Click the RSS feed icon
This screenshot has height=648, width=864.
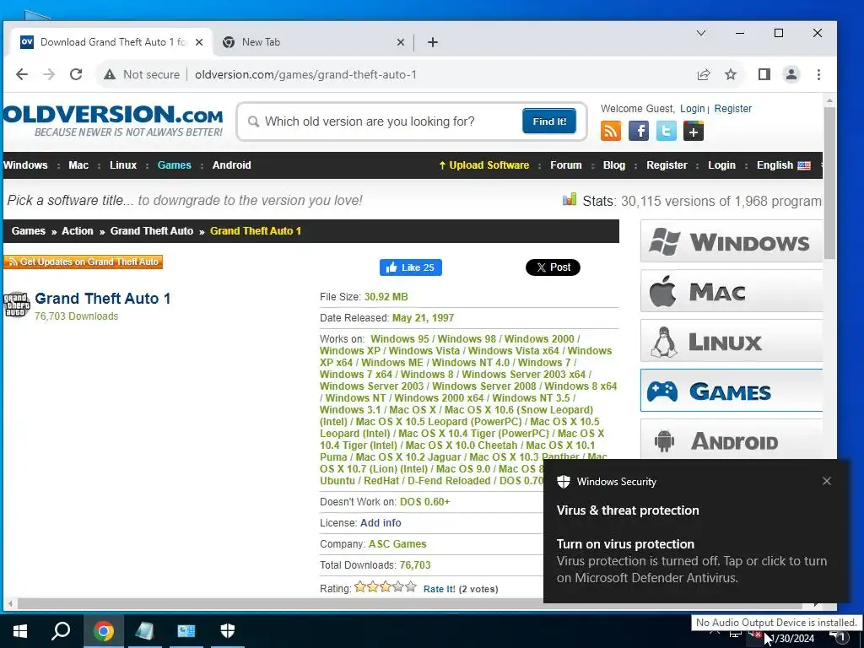[x=611, y=131]
